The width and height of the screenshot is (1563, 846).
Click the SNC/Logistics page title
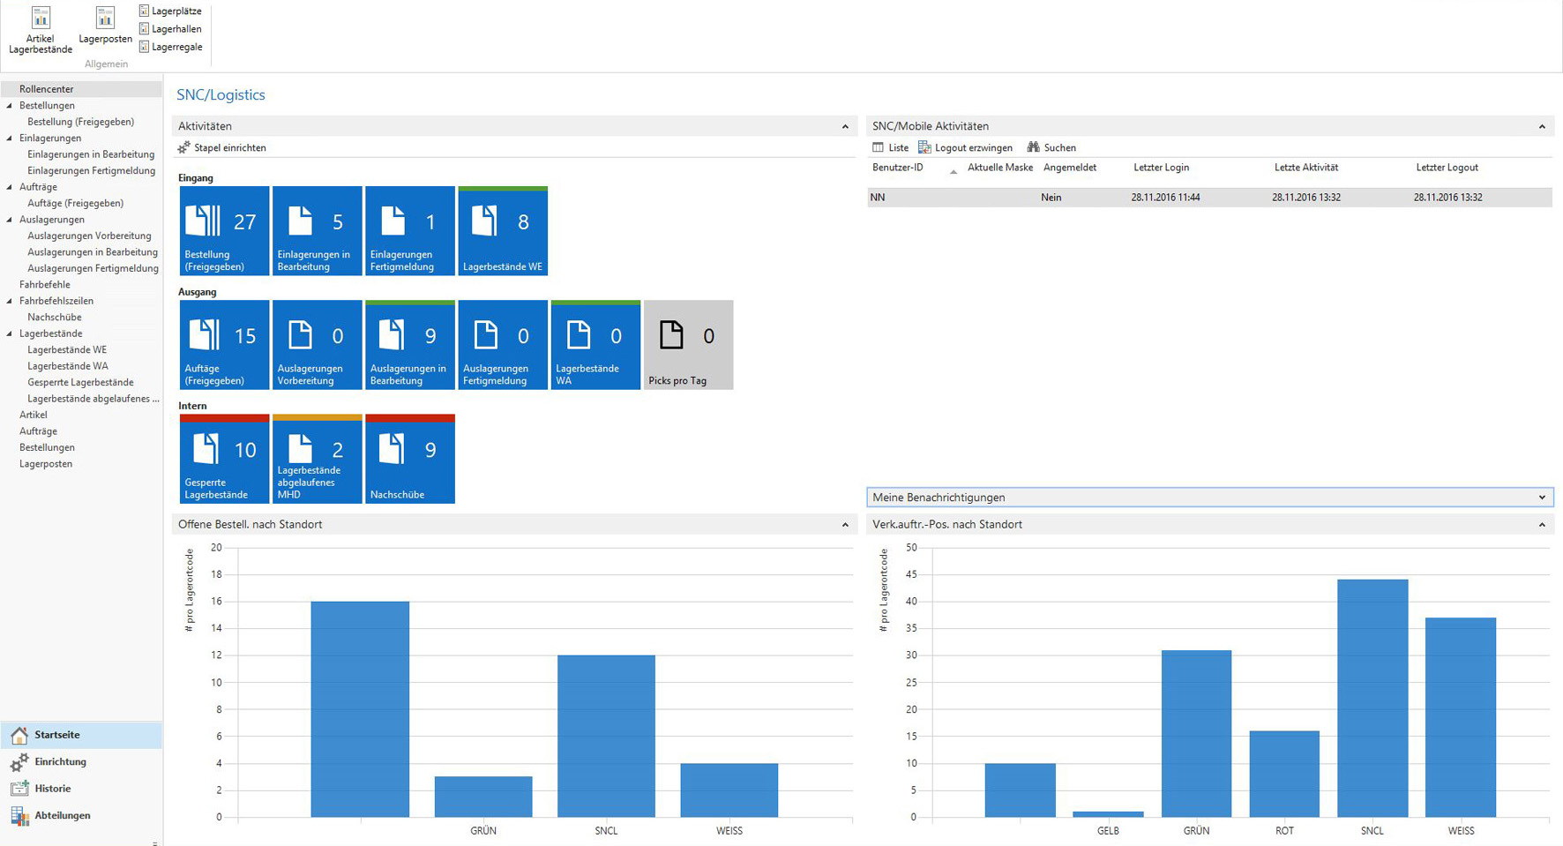coord(221,95)
